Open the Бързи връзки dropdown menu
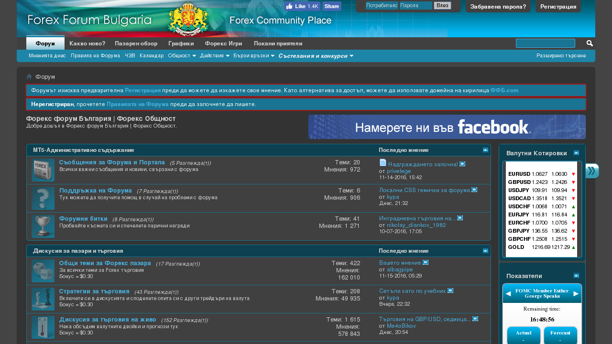 point(254,56)
